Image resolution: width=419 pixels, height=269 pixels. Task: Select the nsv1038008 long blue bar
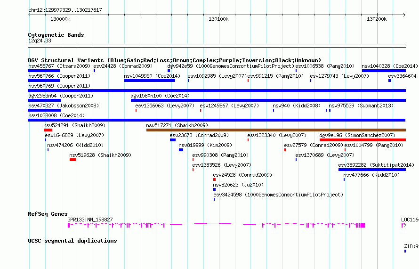[217, 120]
